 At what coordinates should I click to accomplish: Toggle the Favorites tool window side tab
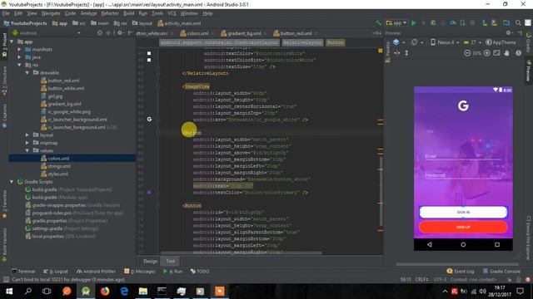pos(4,205)
